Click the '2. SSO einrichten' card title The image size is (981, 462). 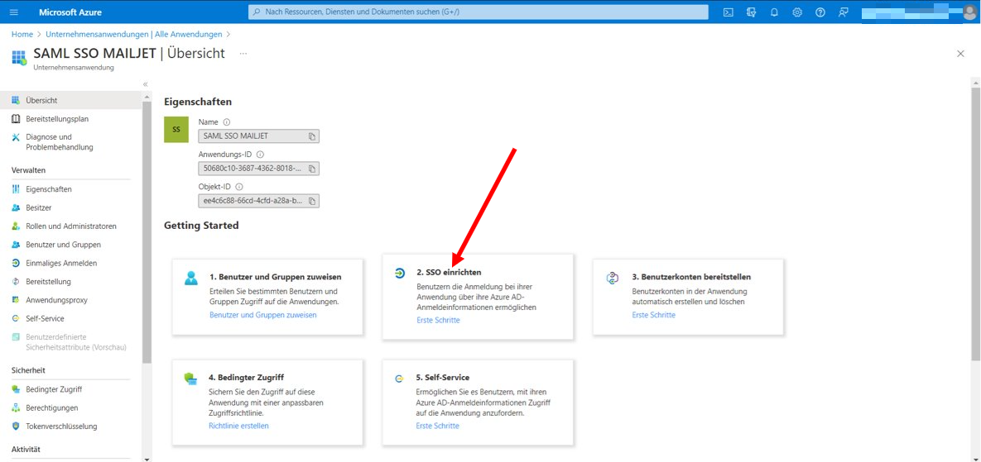coord(449,273)
